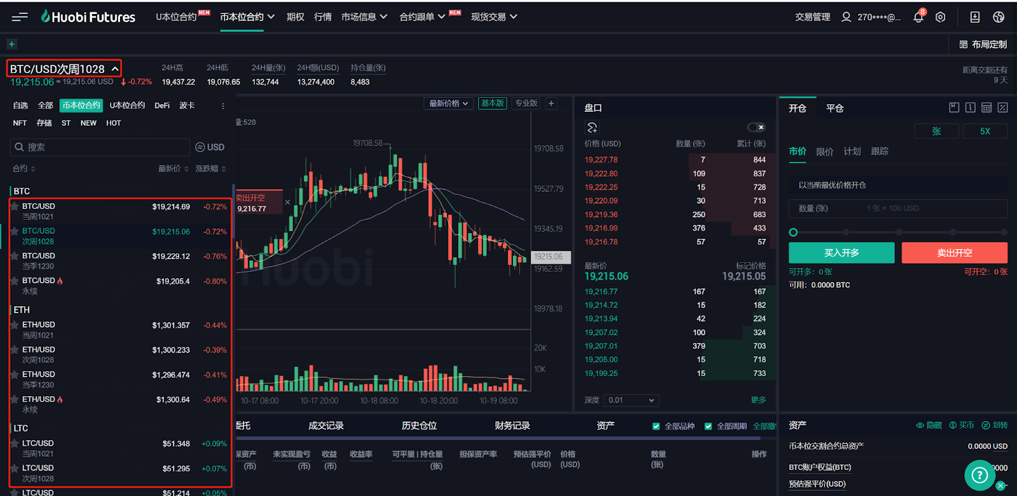Open the app download icon in header

974,17
